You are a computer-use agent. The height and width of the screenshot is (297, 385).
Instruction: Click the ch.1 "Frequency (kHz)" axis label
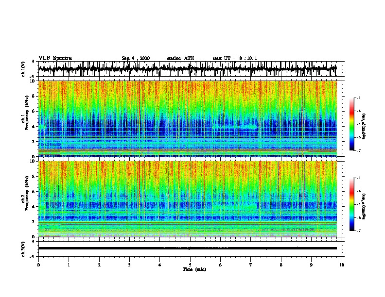pyautogui.click(x=27, y=113)
